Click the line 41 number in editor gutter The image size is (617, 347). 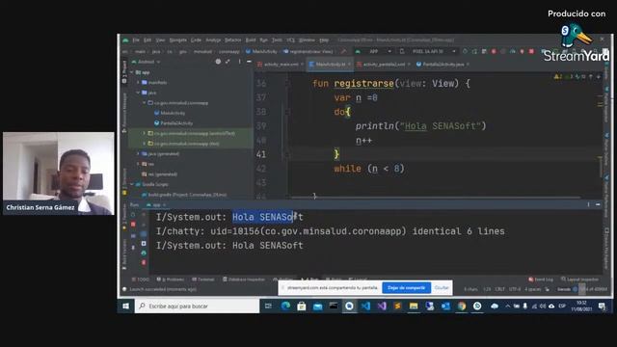click(261, 154)
